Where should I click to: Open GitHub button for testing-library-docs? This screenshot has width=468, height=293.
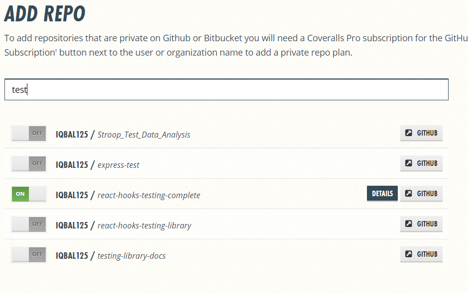coord(421,254)
